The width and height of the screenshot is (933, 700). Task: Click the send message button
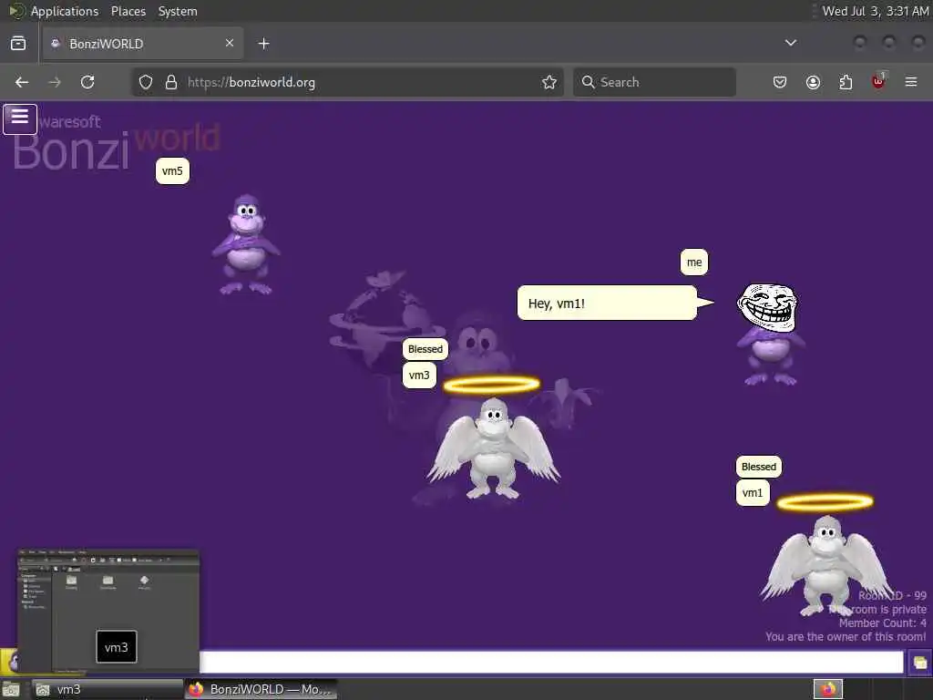coord(920,663)
